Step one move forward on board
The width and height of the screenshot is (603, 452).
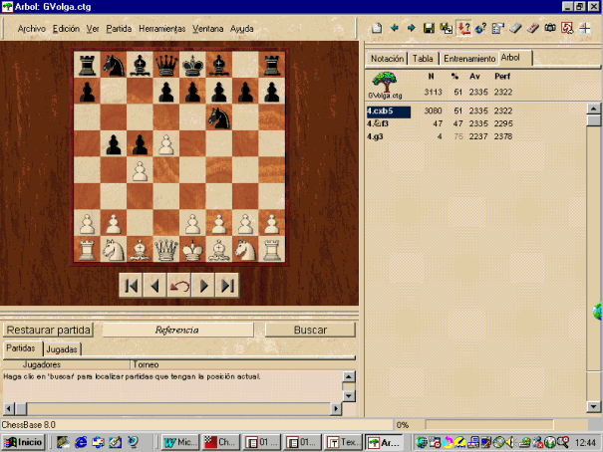[204, 286]
